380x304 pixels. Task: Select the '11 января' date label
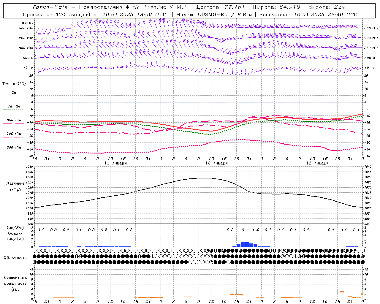(x=115, y=163)
